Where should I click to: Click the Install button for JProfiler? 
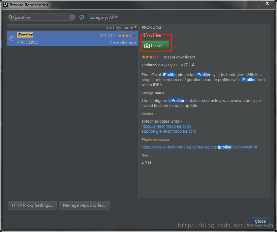(x=155, y=46)
